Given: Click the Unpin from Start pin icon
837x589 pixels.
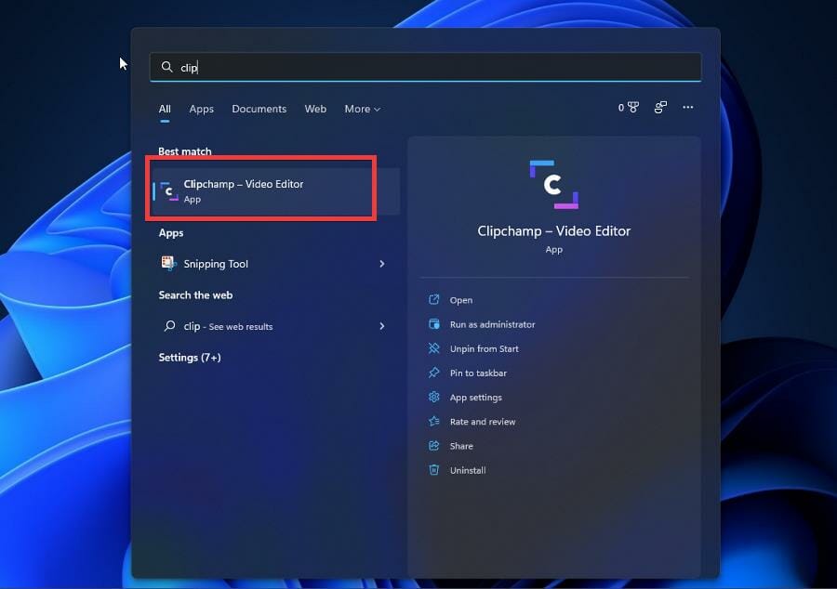Looking at the screenshot, I should (434, 348).
